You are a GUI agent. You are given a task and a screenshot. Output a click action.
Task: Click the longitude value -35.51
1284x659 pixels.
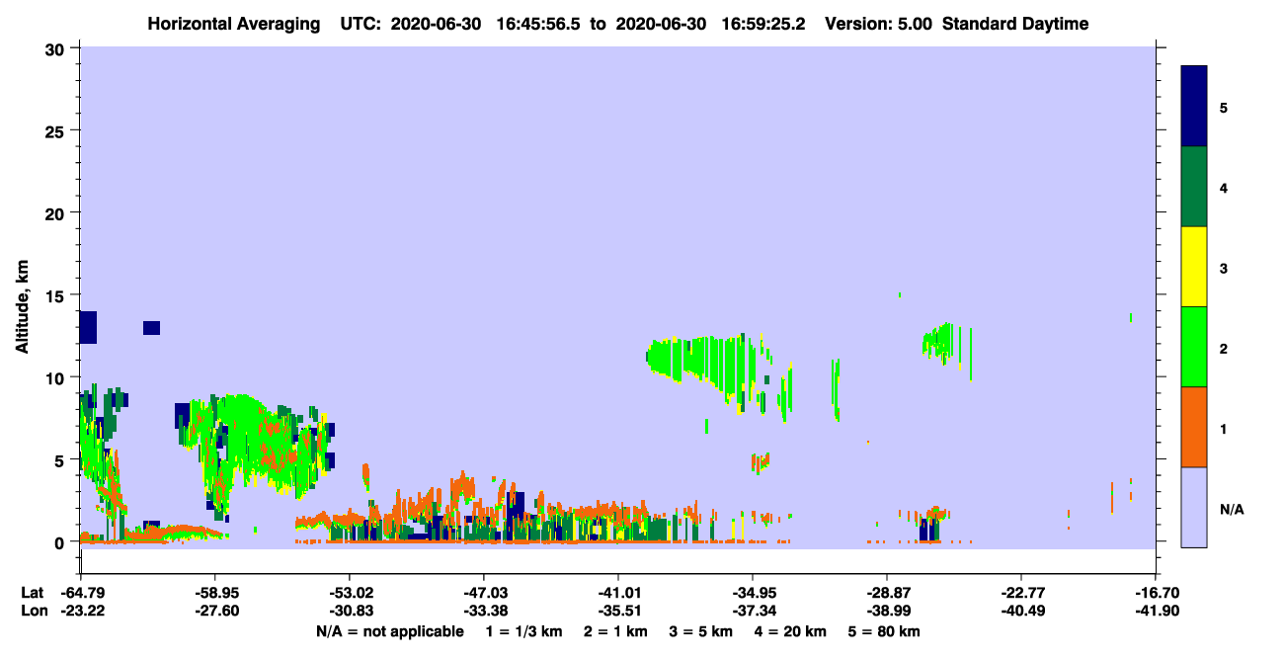coord(618,611)
